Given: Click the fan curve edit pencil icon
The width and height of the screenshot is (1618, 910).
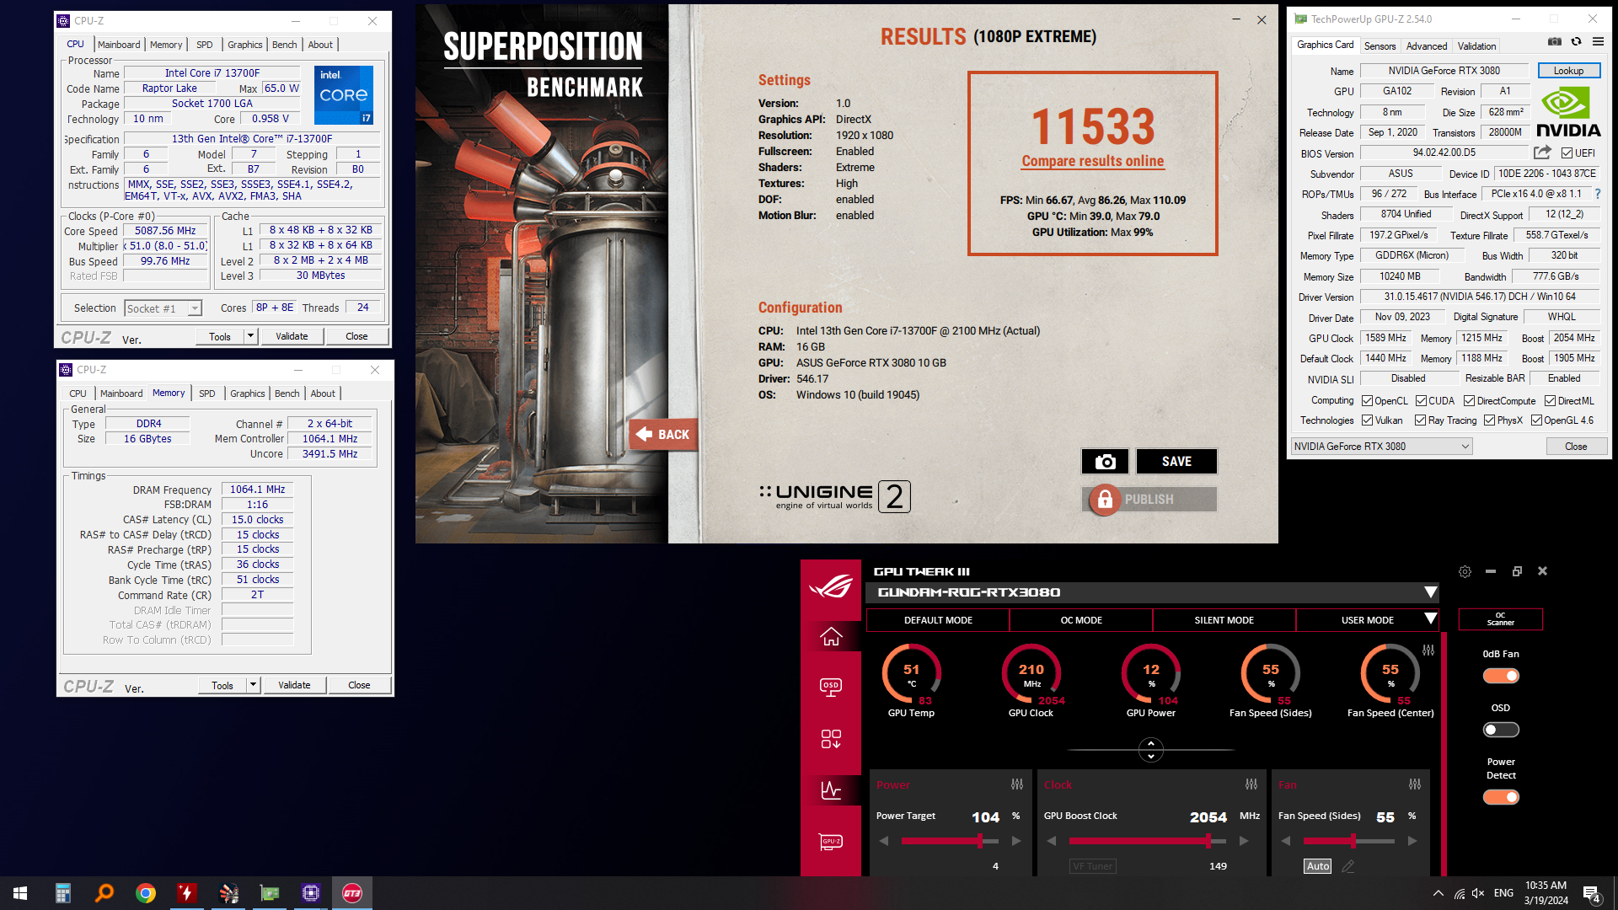Looking at the screenshot, I should (1348, 866).
